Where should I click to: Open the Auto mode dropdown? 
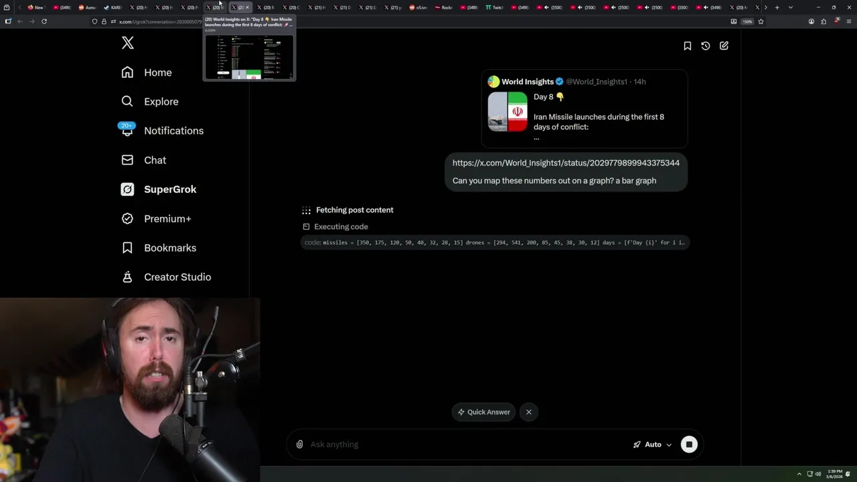[x=652, y=445]
